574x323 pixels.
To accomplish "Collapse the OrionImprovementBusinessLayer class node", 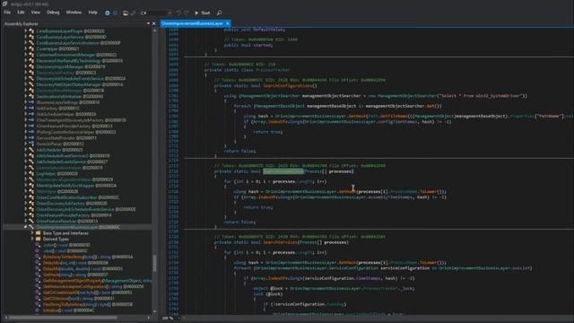I will pos(26,227).
